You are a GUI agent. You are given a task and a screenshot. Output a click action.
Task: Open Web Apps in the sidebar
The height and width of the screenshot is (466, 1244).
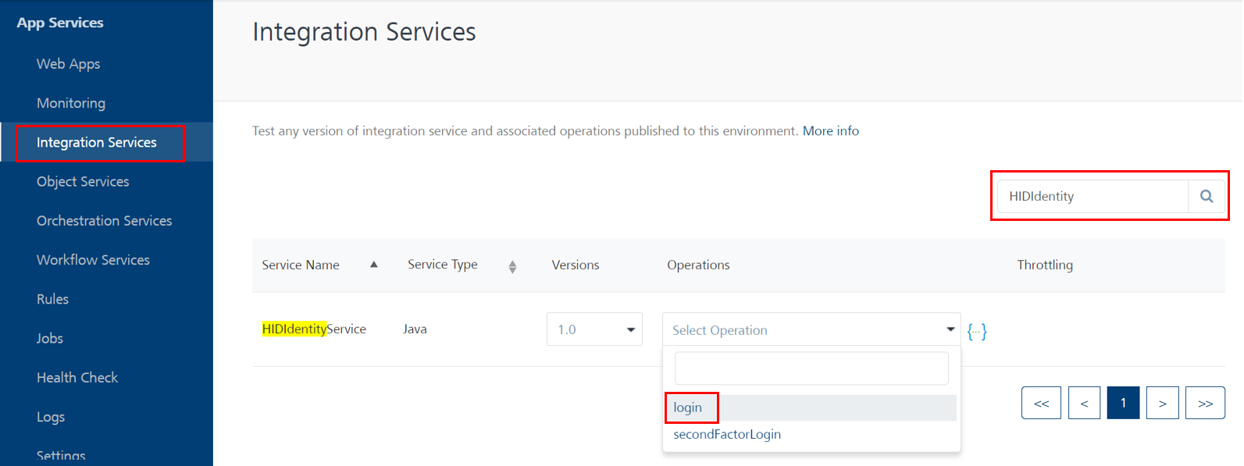pyautogui.click(x=69, y=64)
